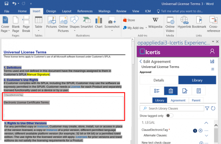Click the Search Library Clauses field

coord(172,108)
